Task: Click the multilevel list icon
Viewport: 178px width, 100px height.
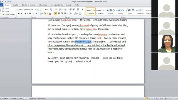Action: (65, 9)
